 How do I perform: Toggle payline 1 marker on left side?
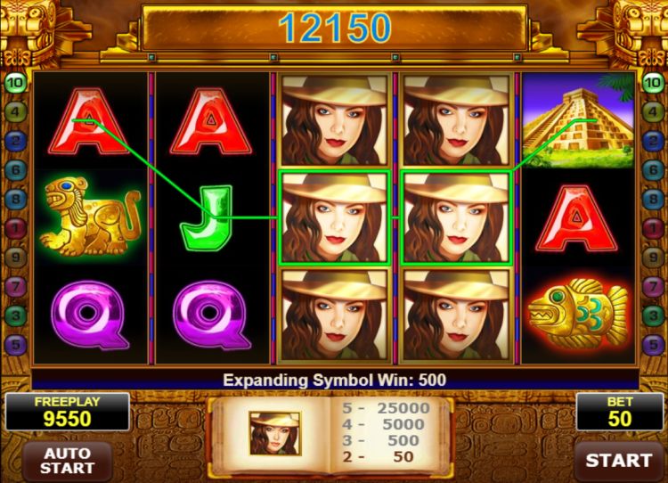15,228
